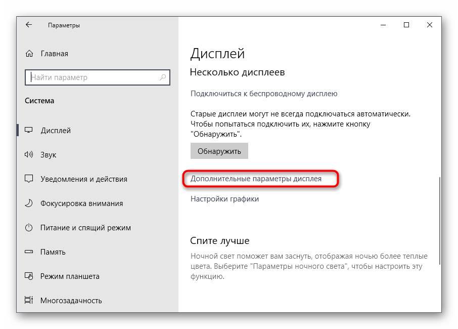Viewport: 458px width, 329px height.
Task: Close the Параметры window
Action: tap(430, 25)
